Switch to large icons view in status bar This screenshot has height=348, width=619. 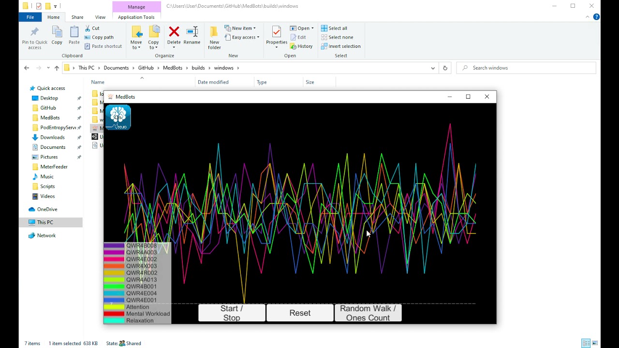pos(594,343)
